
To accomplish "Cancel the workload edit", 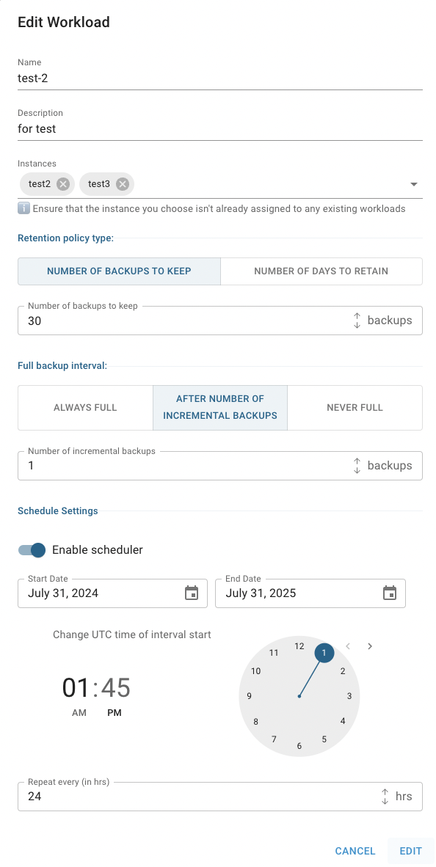I will click(x=355, y=851).
